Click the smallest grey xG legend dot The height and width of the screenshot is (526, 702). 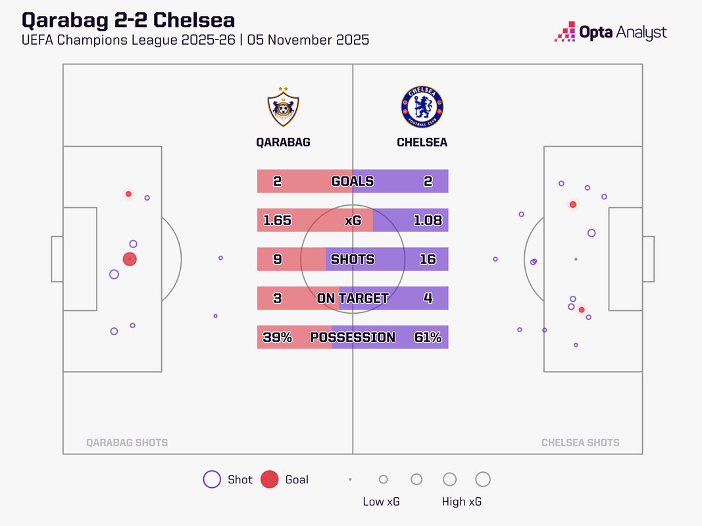point(350,480)
